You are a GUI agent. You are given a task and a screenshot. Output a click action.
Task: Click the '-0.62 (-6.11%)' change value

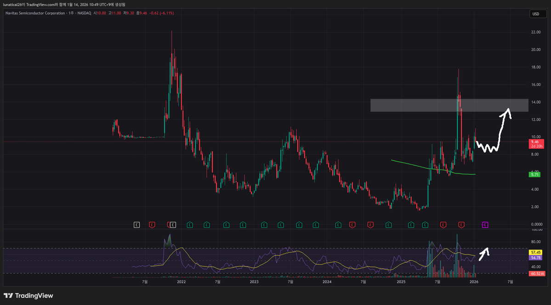click(161, 13)
